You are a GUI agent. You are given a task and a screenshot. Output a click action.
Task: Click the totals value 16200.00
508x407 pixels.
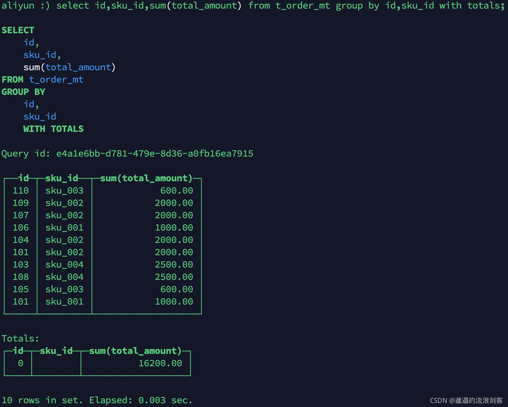click(160, 363)
